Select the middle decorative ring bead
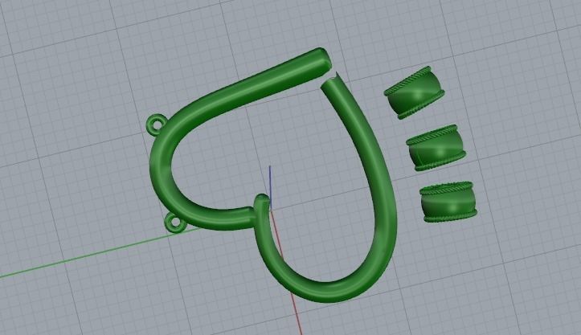The height and width of the screenshot is (335, 581). (436, 148)
